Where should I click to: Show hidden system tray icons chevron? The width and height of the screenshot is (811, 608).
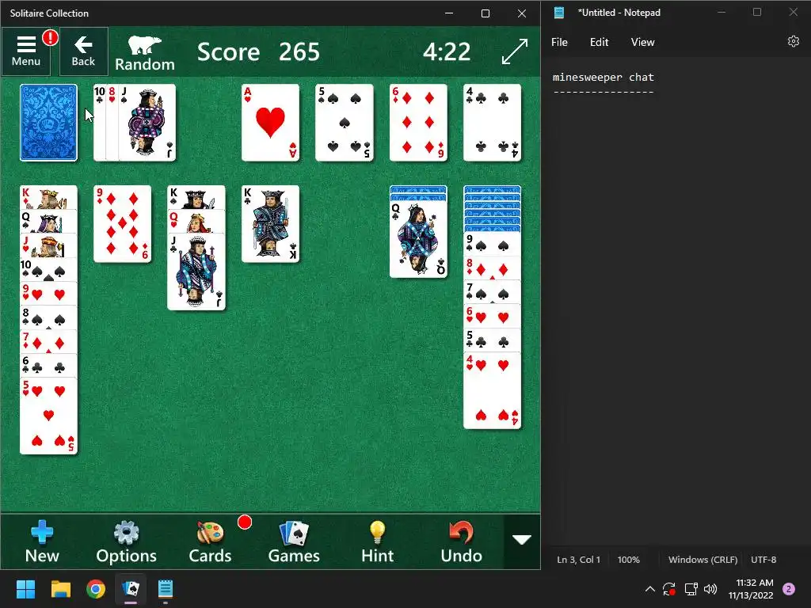(x=650, y=589)
